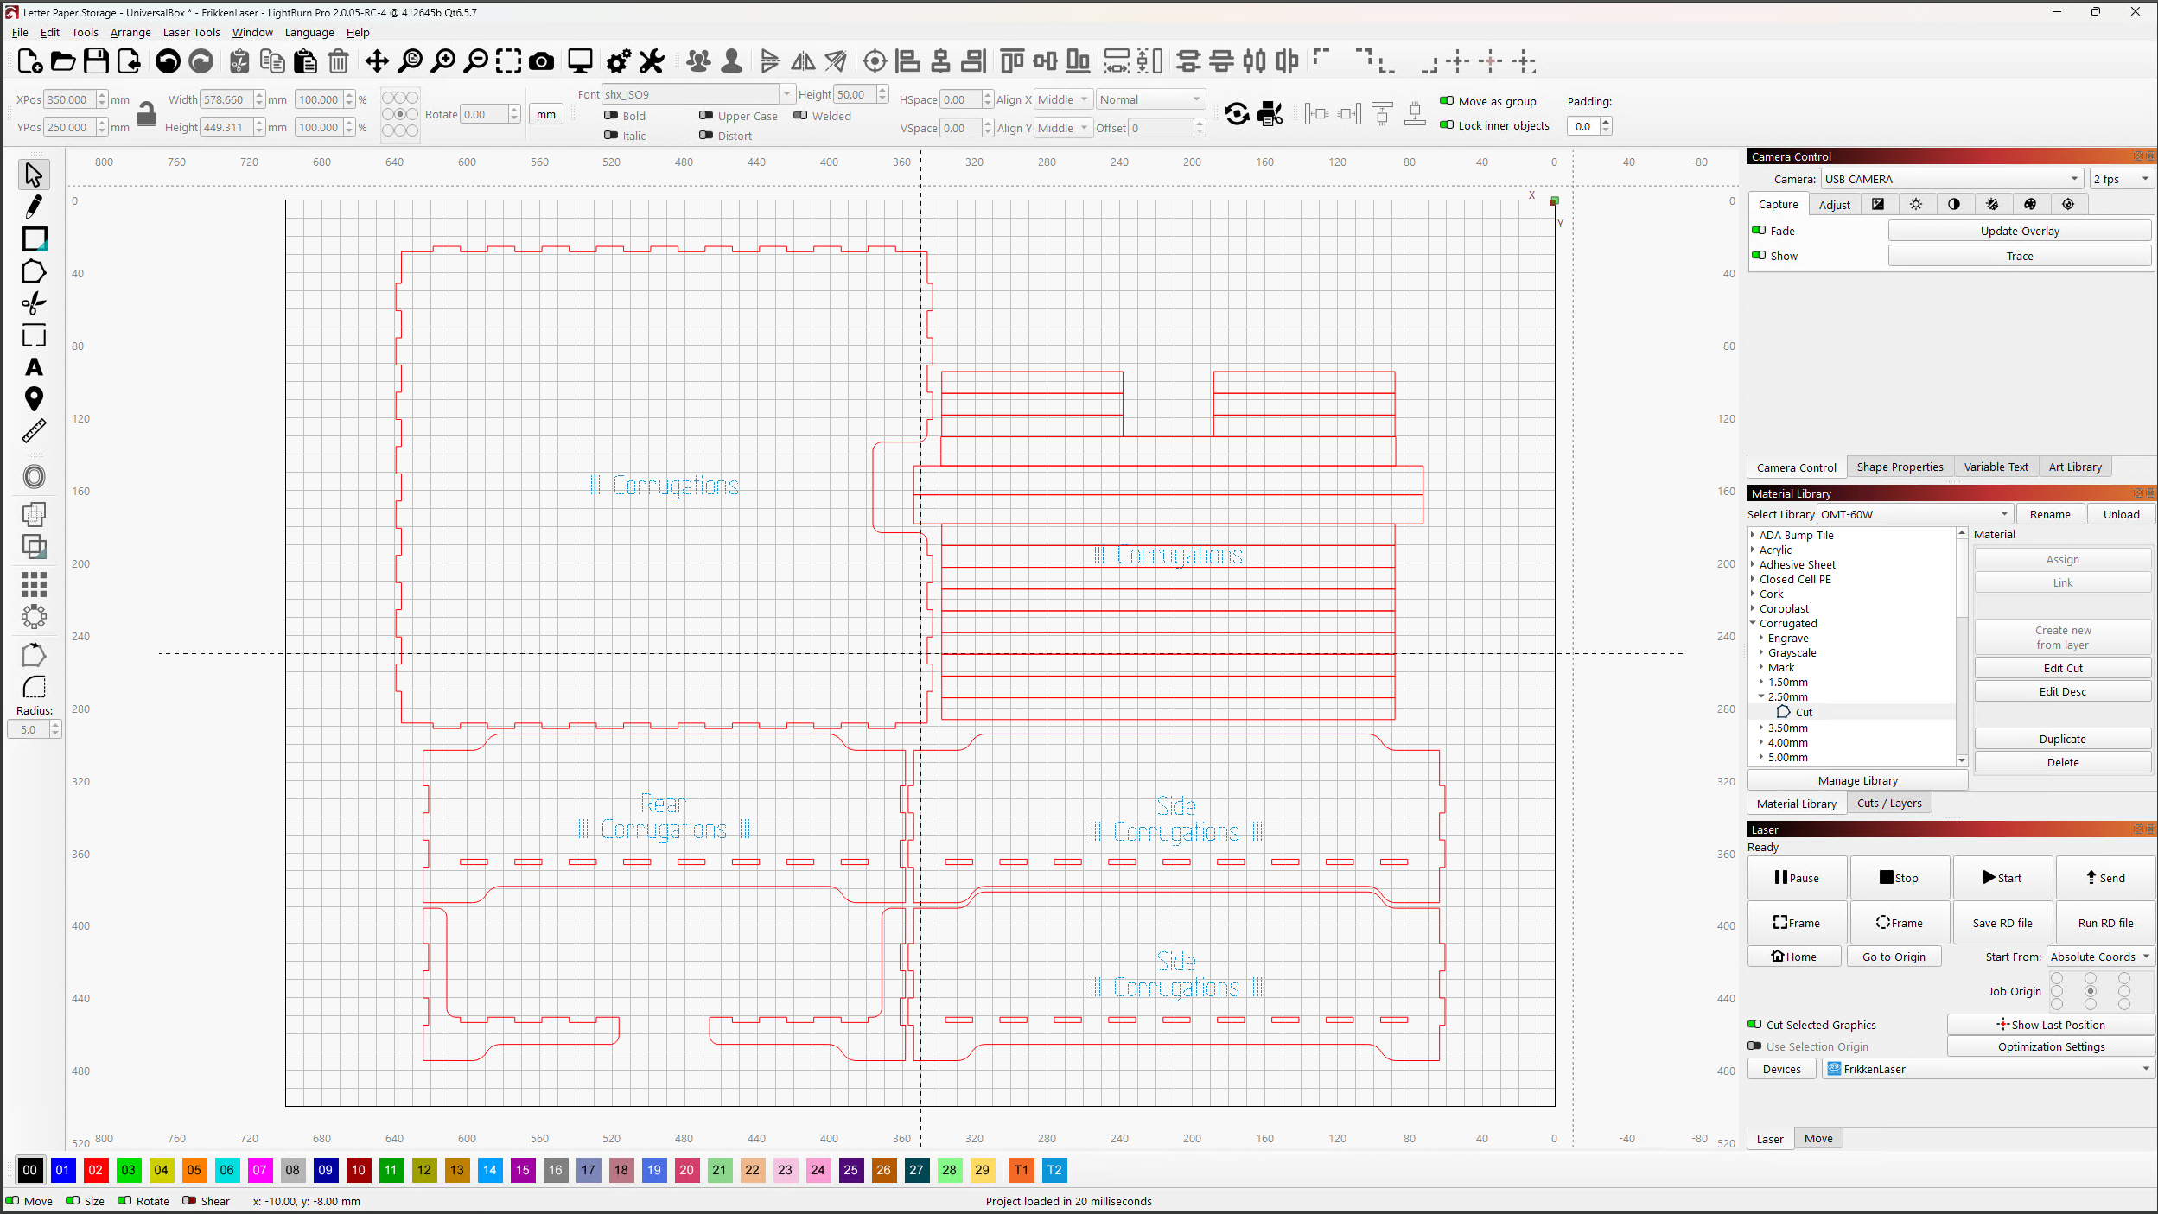Activate the Measure ruler tool

point(35,430)
